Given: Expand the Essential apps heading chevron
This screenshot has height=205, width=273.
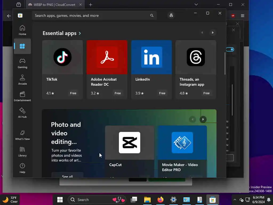Looking at the screenshot, I should click(x=80, y=33).
